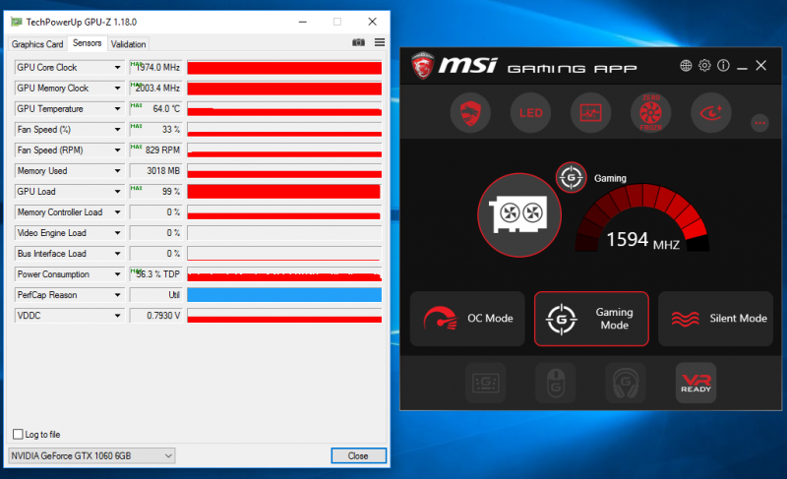Click the GPU-Z screenshot camera icon
The width and height of the screenshot is (787, 479).
(x=358, y=42)
